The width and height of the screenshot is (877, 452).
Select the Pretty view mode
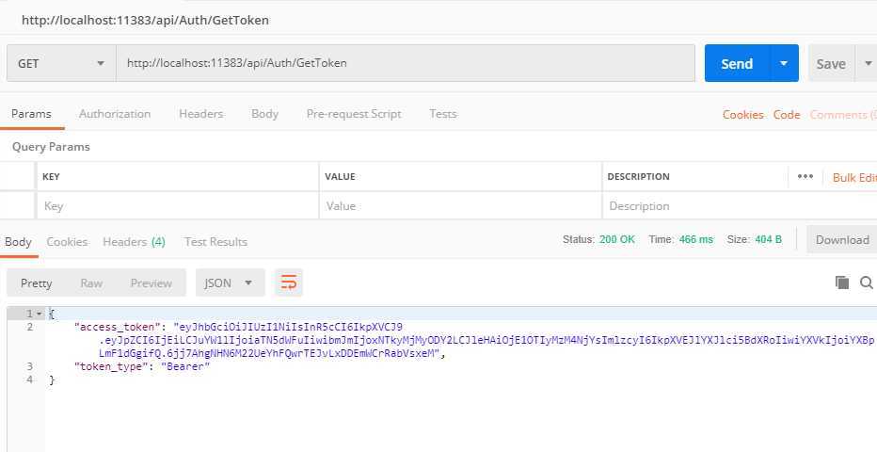[37, 283]
